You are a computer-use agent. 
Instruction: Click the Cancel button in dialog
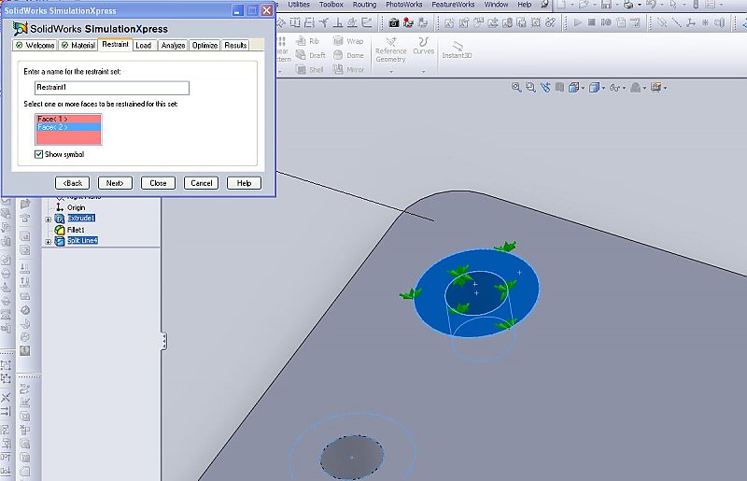[201, 183]
